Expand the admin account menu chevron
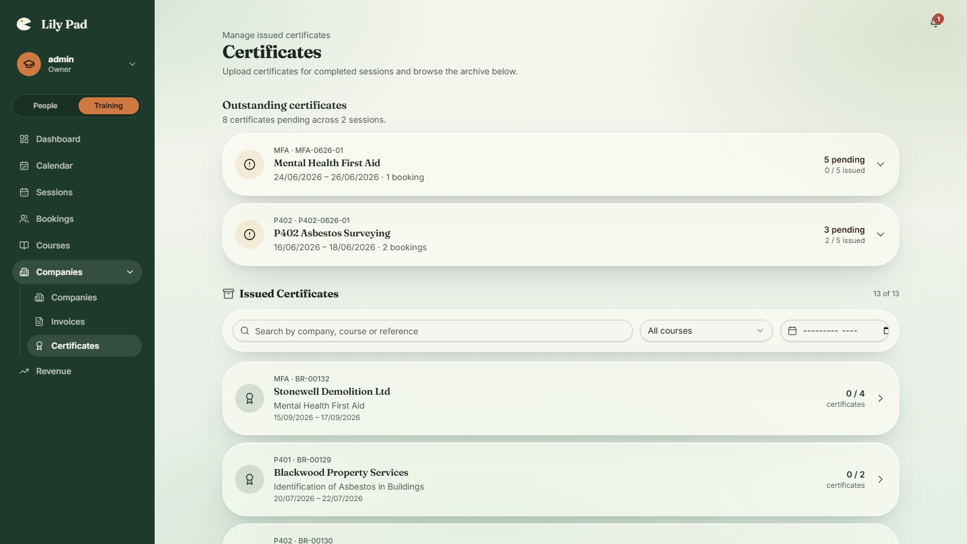 click(x=132, y=64)
